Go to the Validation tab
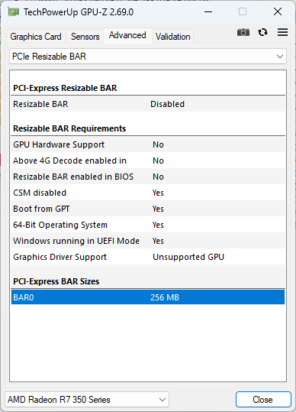This screenshot has width=296, height=412. tap(172, 37)
